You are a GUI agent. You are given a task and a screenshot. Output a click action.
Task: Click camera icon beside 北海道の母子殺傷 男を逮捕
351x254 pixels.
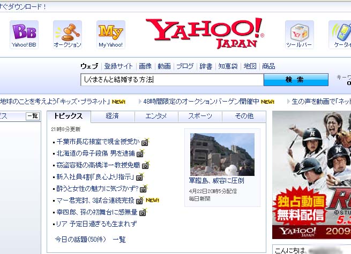click(x=140, y=153)
